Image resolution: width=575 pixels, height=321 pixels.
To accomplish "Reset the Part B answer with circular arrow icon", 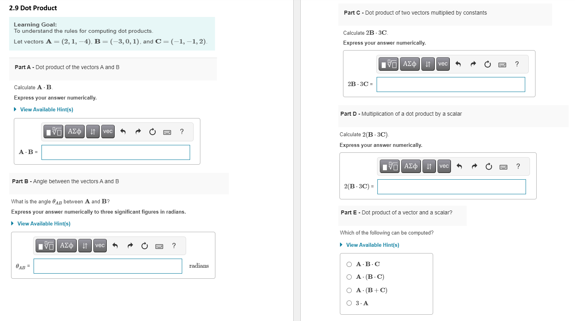I will tap(144, 245).
